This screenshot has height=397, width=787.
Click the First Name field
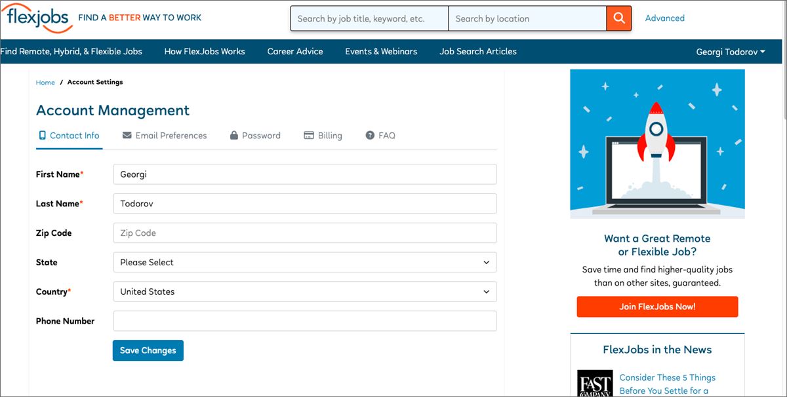[305, 174]
